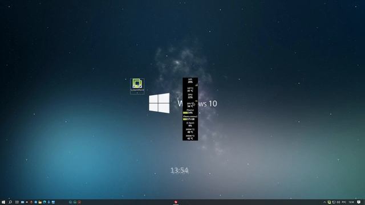
Task: Click the green monitor icon in system tray
Action: [329, 202]
